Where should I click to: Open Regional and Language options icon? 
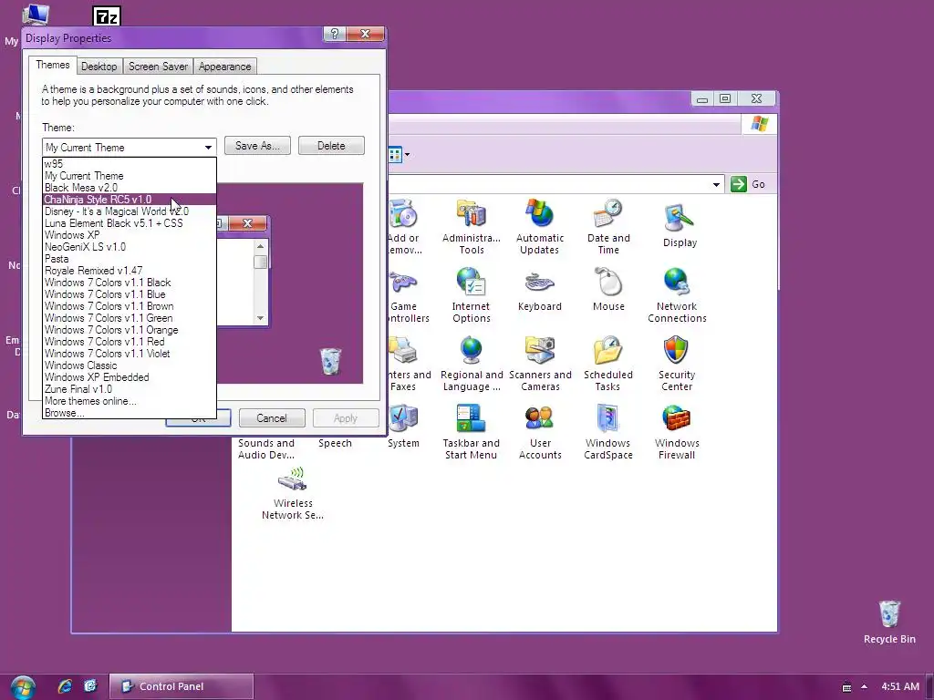[472, 364]
